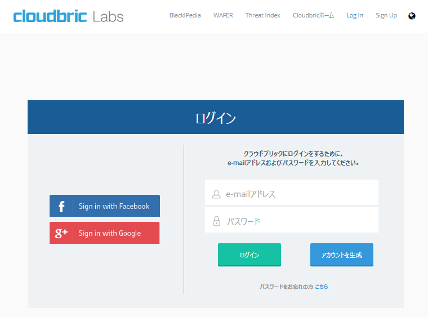Go to the WAFER menu item

tap(223, 15)
